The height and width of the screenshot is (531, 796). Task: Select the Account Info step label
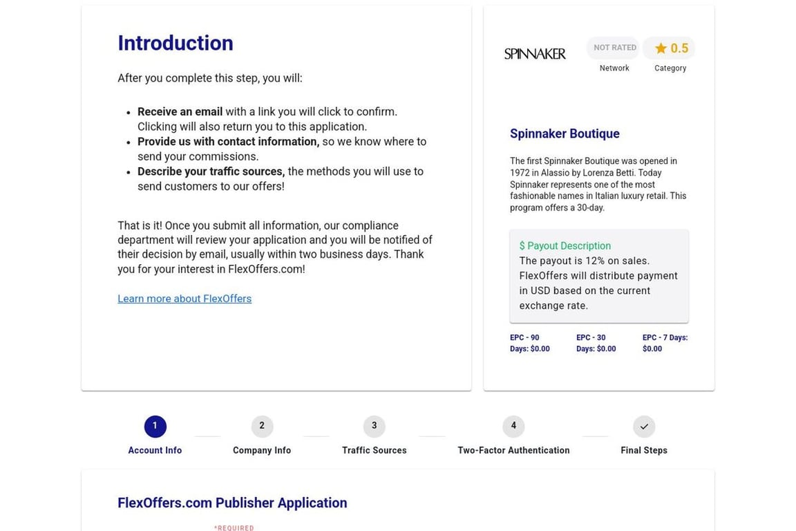[x=155, y=450]
